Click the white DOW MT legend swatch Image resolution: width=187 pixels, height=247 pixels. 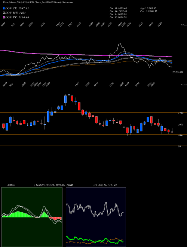tap(4, 13)
